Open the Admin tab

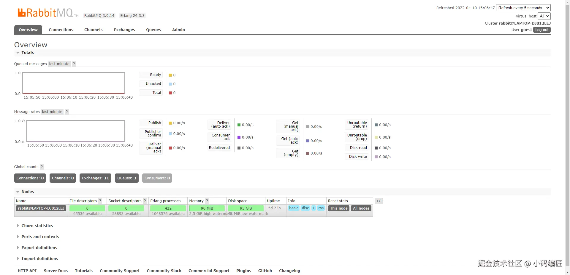[x=178, y=30]
